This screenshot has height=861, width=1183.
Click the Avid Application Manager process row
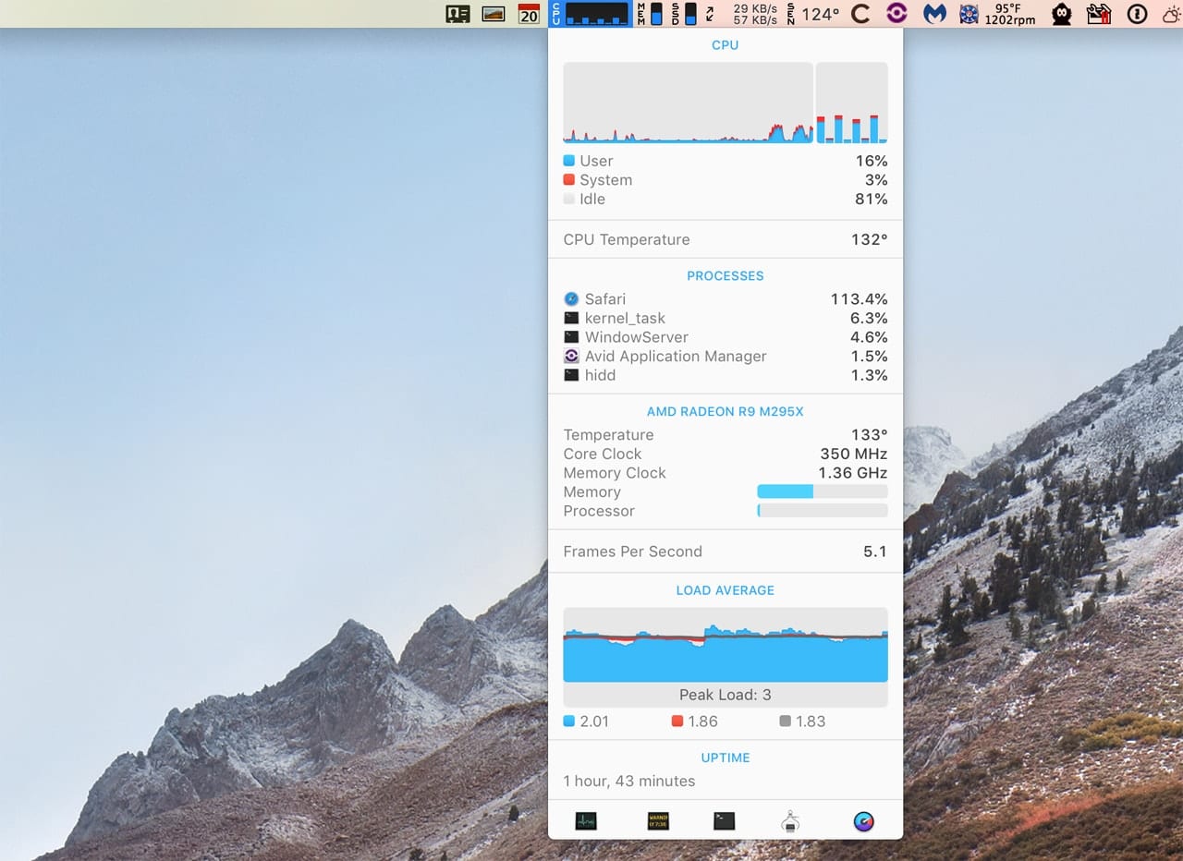click(x=725, y=357)
